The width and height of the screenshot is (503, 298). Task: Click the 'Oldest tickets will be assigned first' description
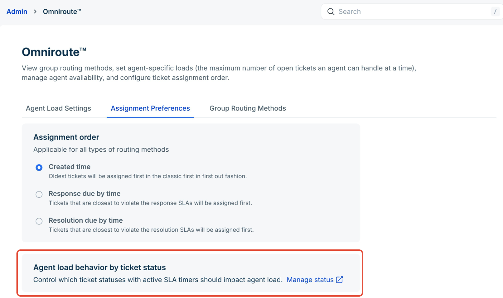pos(148,176)
